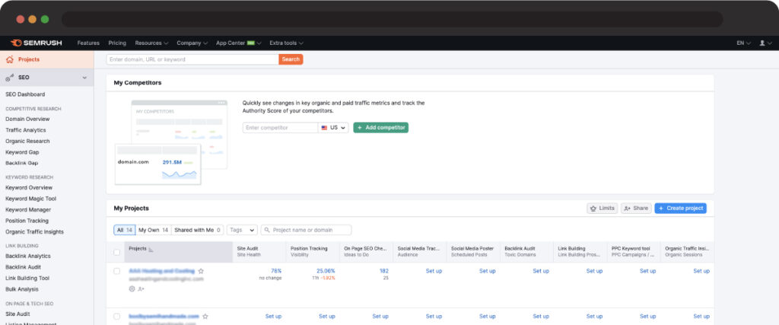The width and height of the screenshot is (779, 325).
Task: Open Keyword Overview
Action: 28,188
